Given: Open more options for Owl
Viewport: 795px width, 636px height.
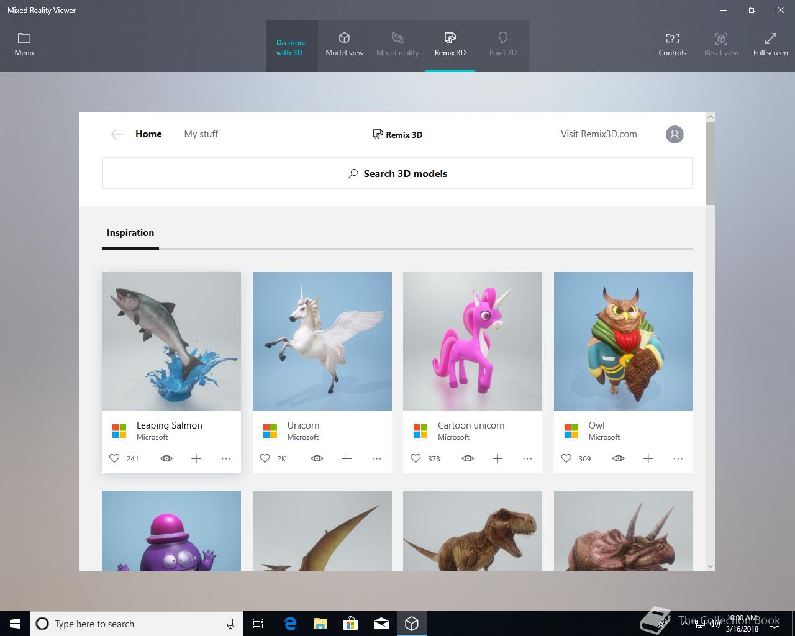Looking at the screenshot, I should click(x=678, y=458).
